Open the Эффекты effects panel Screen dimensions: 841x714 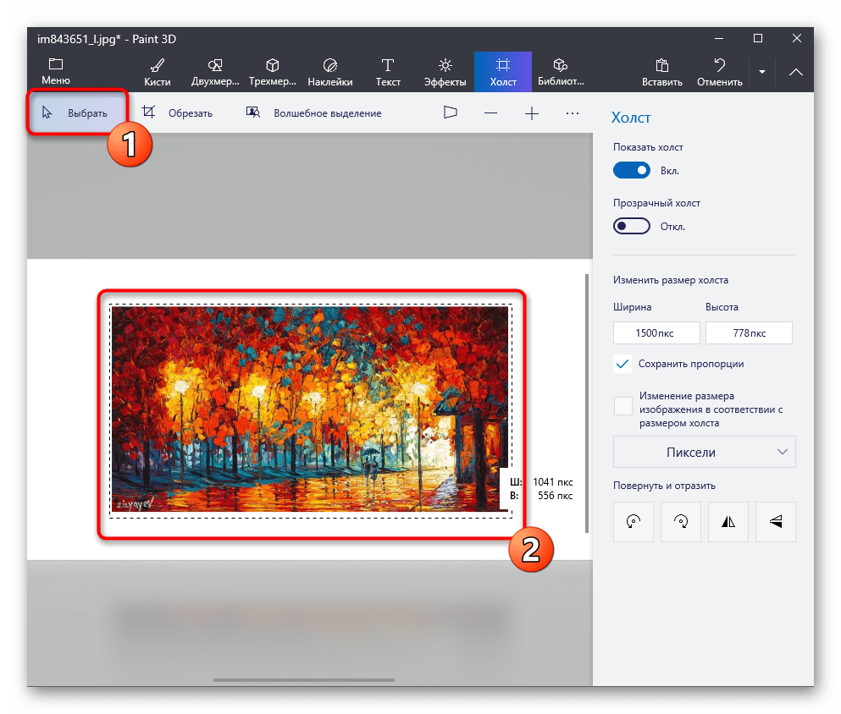pyautogui.click(x=445, y=72)
